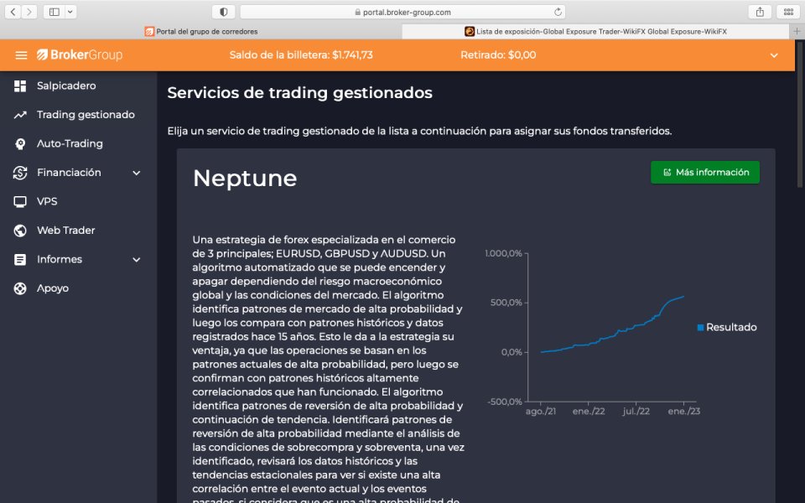The width and height of the screenshot is (805, 503).
Task: Click the jul./22 axis label
Action: pos(636,411)
